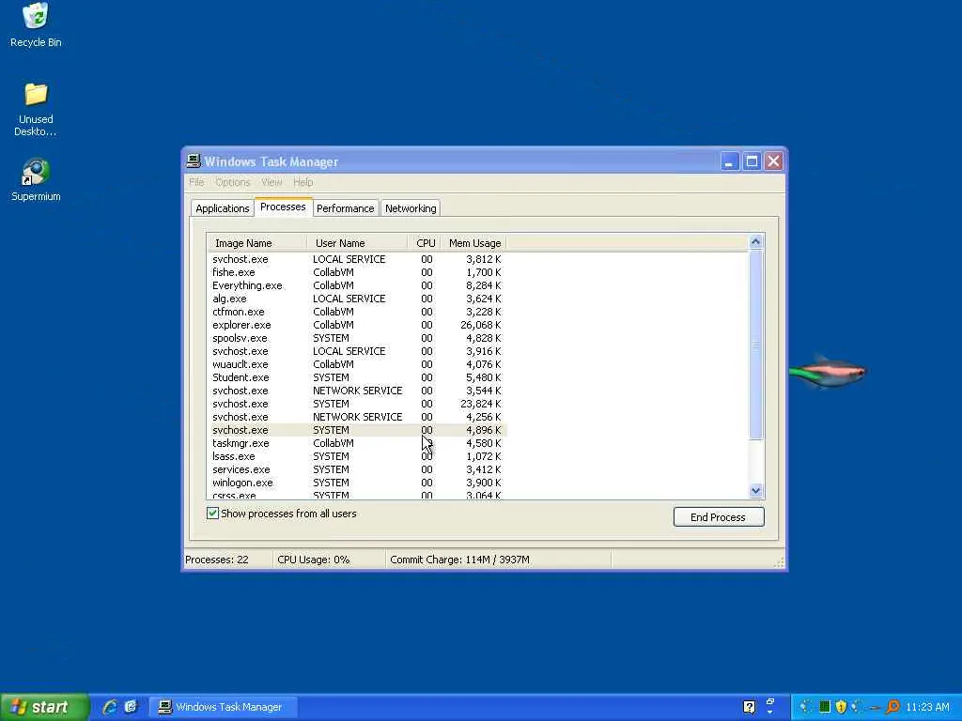The height and width of the screenshot is (721, 962).
Task: Click the question mark help icon on taskbar
Action: 749,707
